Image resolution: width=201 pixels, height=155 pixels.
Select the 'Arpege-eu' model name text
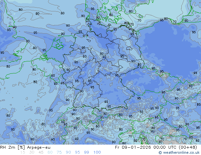pyautogui.click(x=39, y=148)
